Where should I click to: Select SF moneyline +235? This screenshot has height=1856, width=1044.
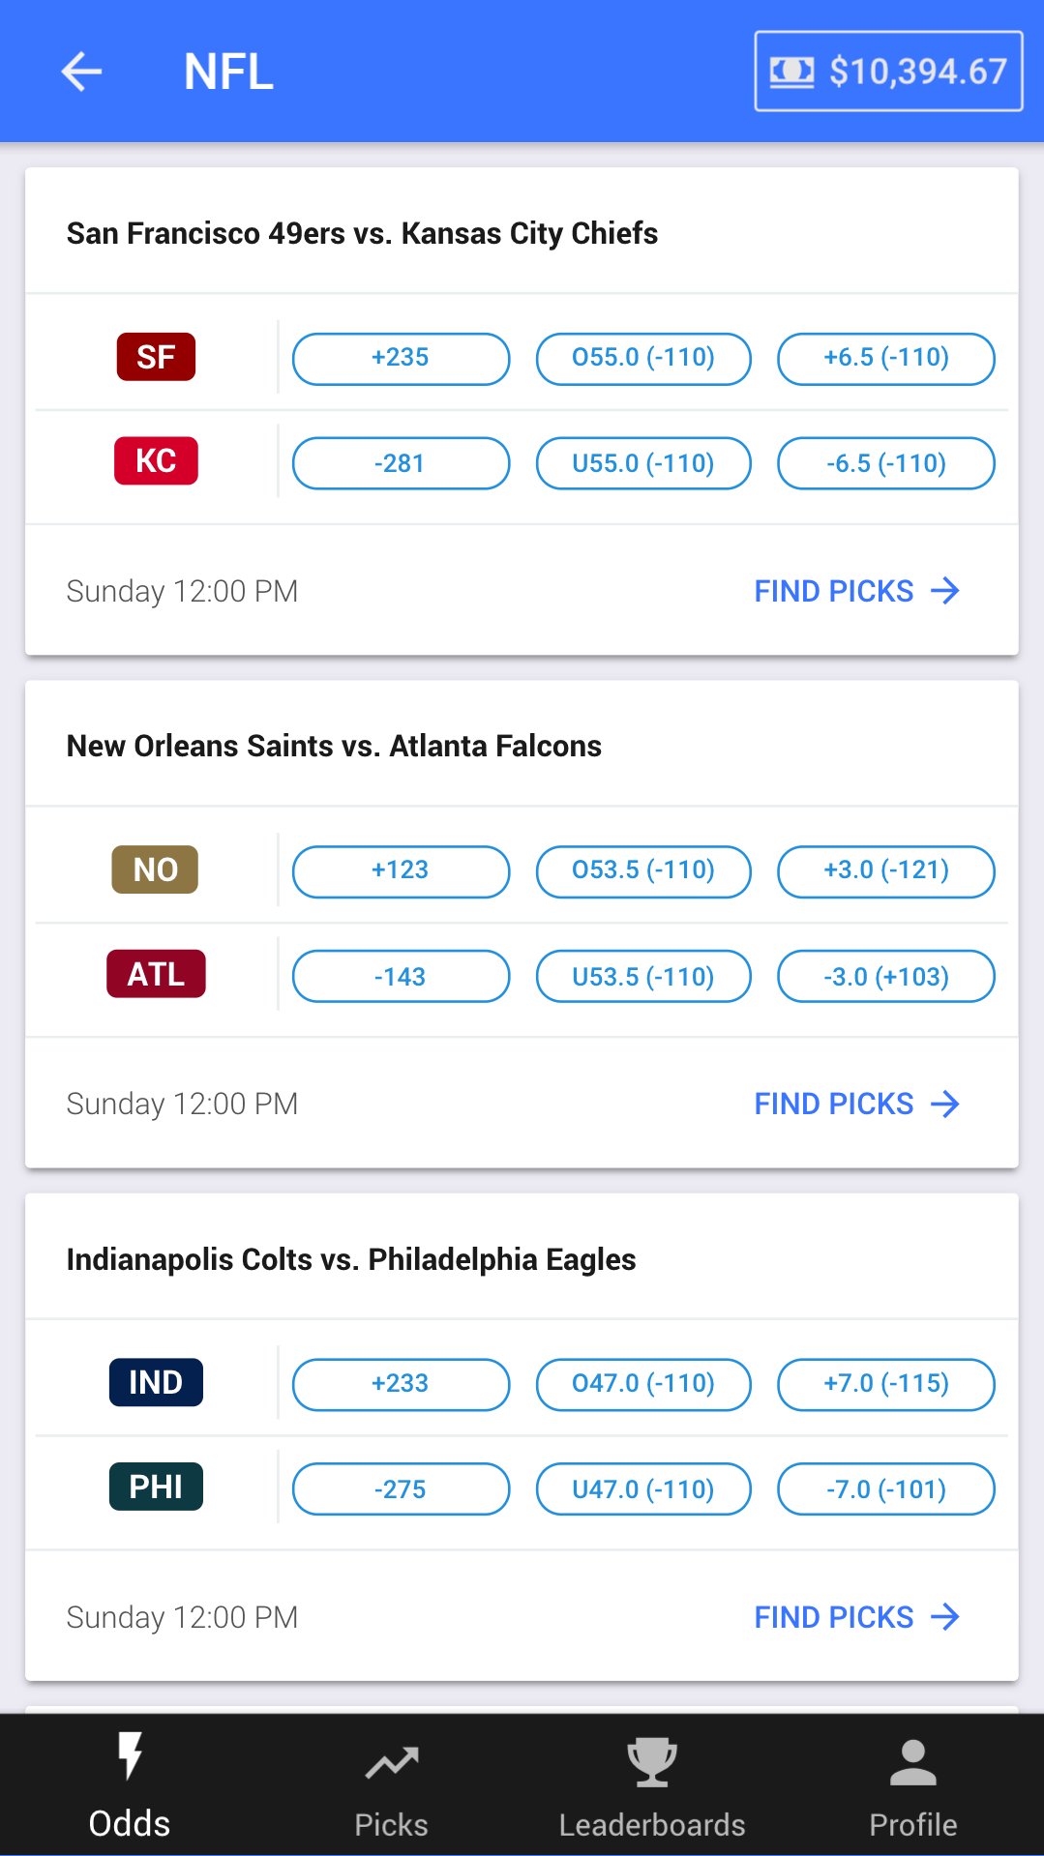pyautogui.click(x=401, y=359)
